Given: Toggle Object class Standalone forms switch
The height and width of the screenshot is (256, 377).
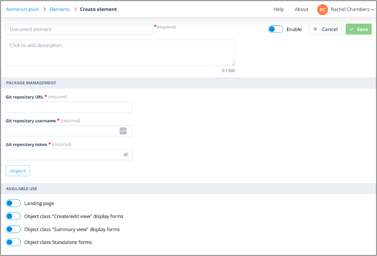Looking at the screenshot, I should click(x=13, y=242).
